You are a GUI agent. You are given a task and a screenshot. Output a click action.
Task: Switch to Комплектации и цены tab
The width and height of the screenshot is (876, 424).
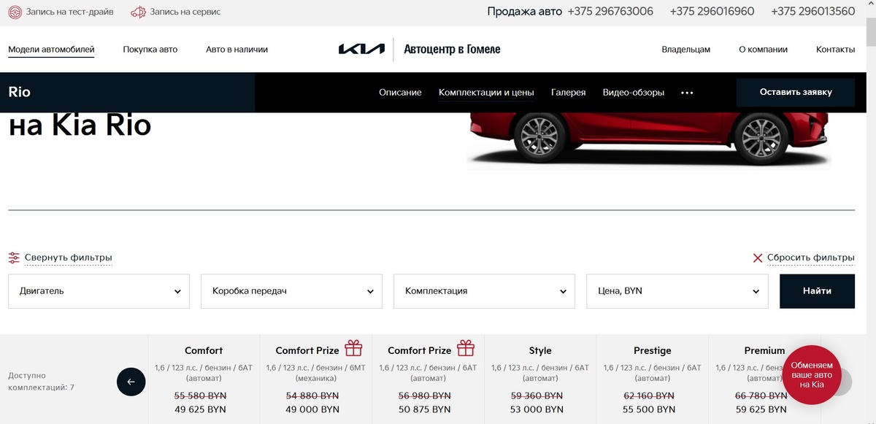click(x=486, y=93)
